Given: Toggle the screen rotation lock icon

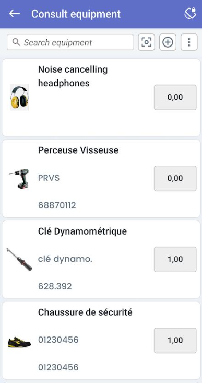Looking at the screenshot, I should click(x=191, y=14).
